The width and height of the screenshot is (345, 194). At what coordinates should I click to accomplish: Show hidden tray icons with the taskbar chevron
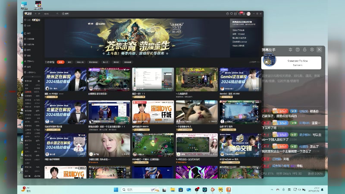(272, 190)
